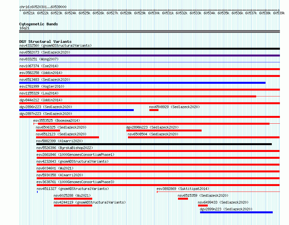
Task: Click the gray 16q21 cytogenetic band
Action: point(149,31)
